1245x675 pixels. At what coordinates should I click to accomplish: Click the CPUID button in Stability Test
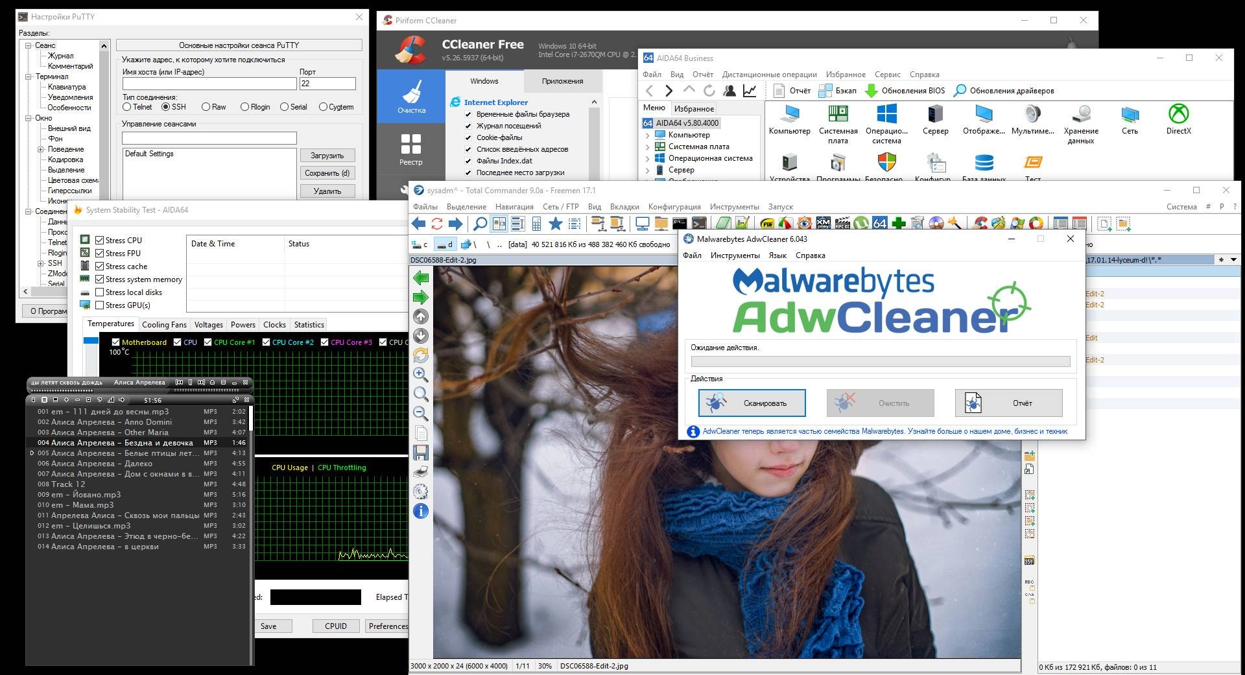pyautogui.click(x=336, y=626)
